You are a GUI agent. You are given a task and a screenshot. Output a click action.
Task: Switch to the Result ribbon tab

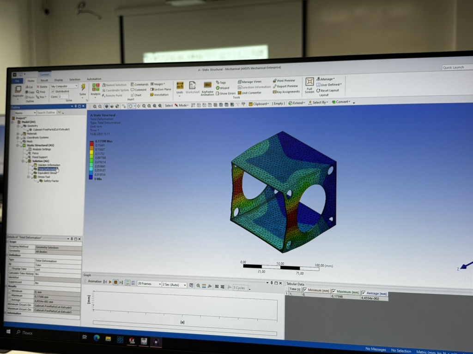44,80
